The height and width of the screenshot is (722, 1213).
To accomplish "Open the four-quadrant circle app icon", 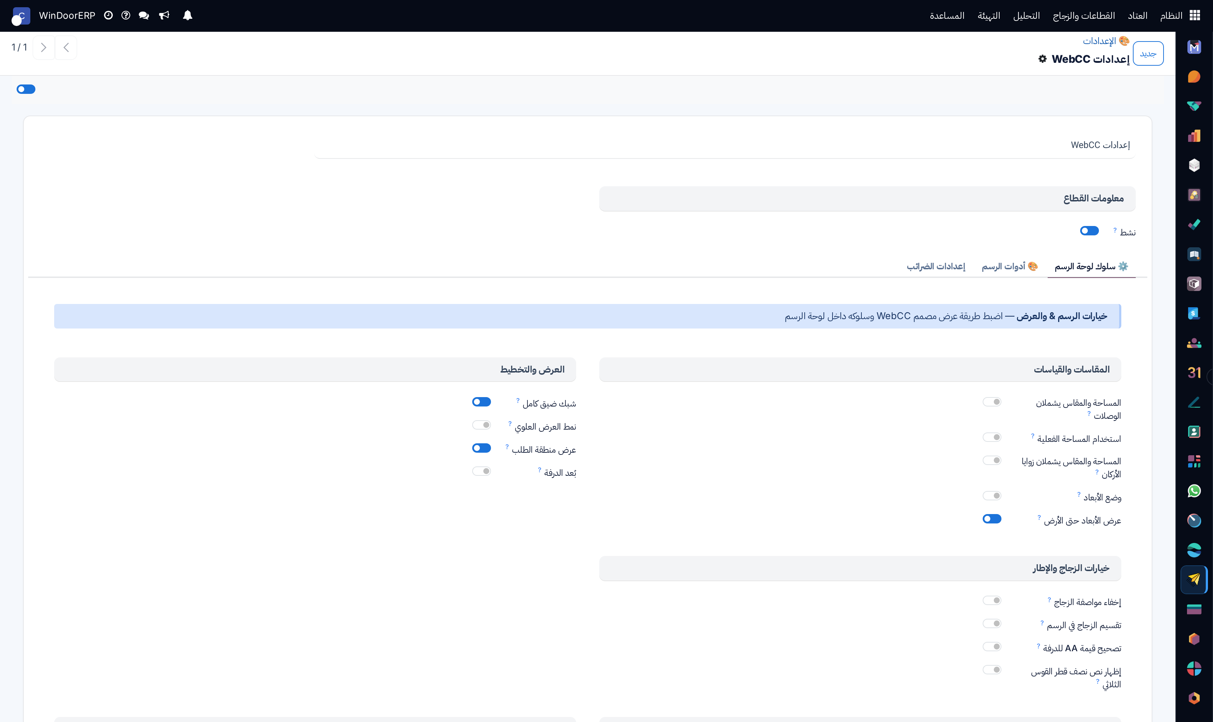I will (x=1194, y=669).
